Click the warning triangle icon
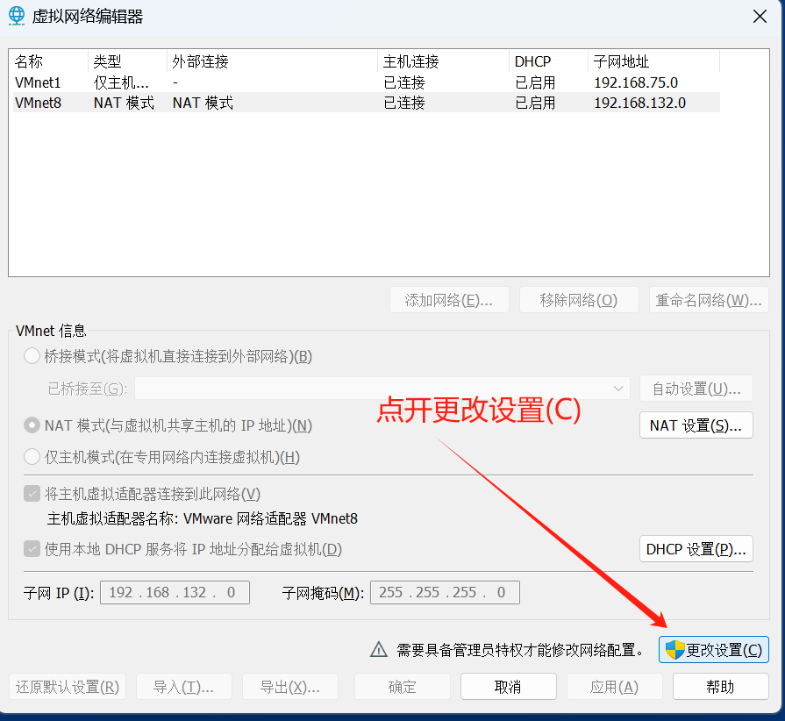785x721 pixels. (x=378, y=650)
